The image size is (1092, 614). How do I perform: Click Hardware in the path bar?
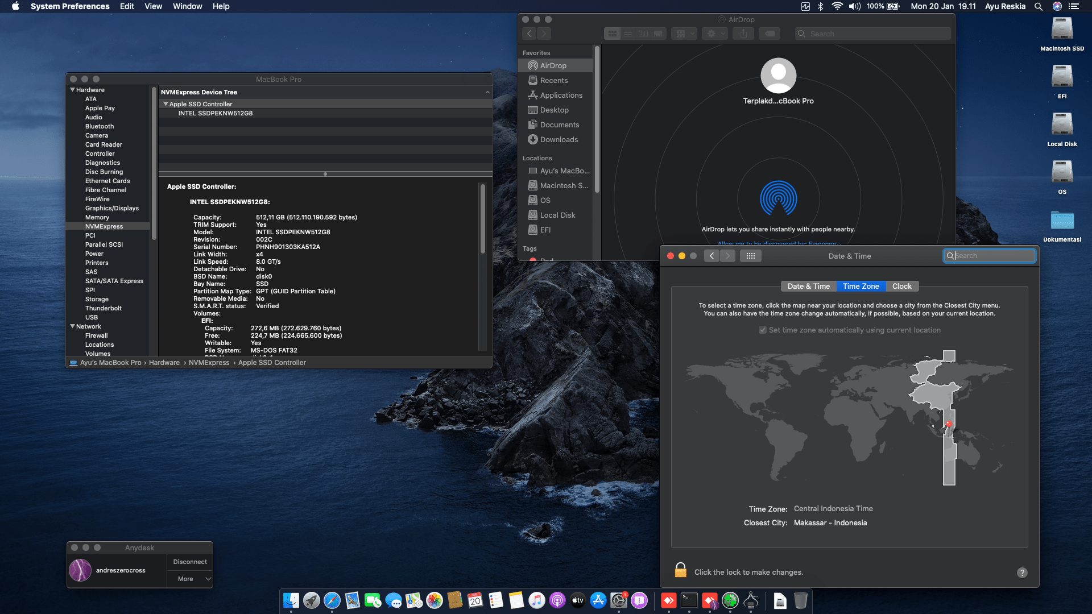pos(164,363)
